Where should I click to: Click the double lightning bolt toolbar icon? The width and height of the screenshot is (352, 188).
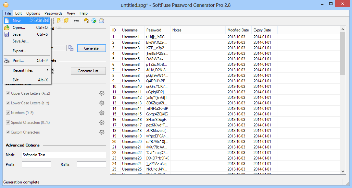point(66,21)
